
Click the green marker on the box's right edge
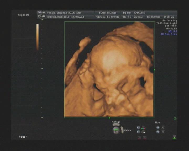click(154, 70)
